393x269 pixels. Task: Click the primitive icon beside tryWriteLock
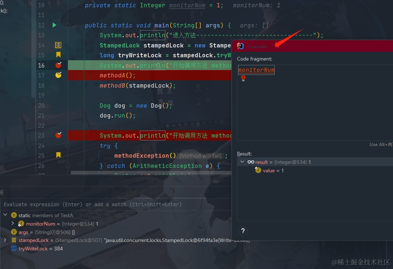[14, 249]
